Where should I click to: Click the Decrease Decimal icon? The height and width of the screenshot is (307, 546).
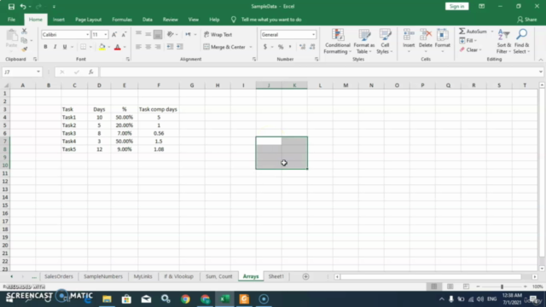pyautogui.click(x=312, y=47)
